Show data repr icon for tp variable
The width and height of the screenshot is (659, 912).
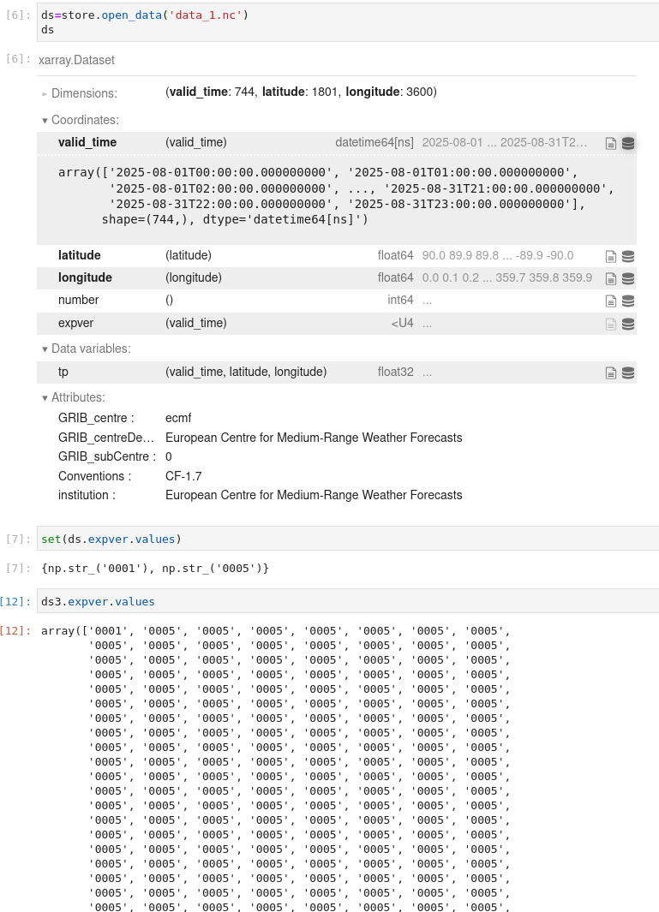[628, 373]
